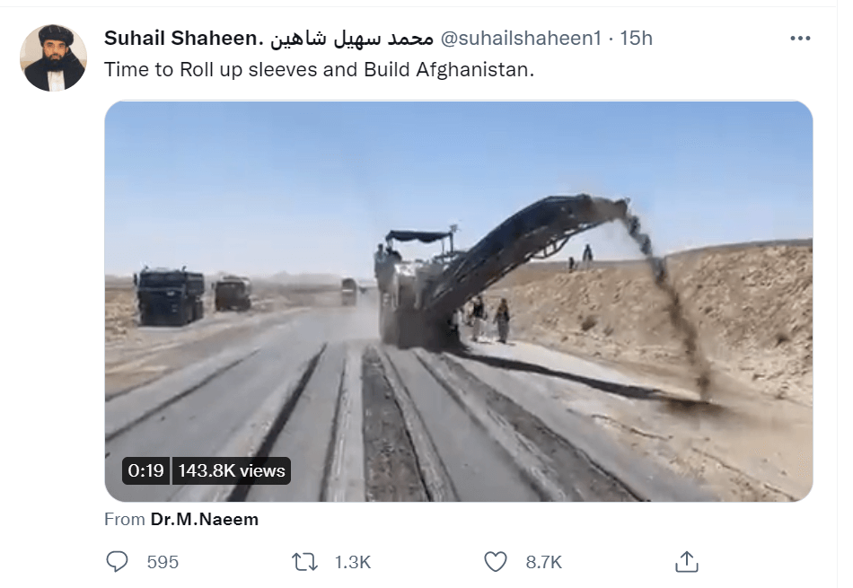This screenshot has height=588, width=853.
Task: Open tweet permalink via 15h timestamp
Action: [636, 38]
